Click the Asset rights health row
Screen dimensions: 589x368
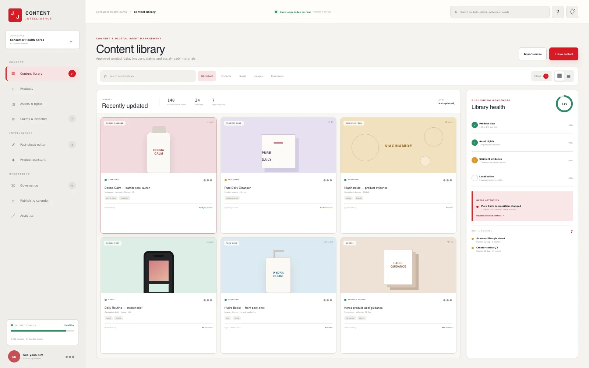pyautogui.click(x=522, y=143)
